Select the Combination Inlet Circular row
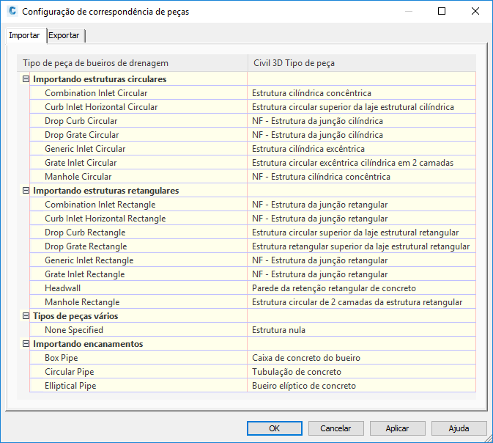493x443 pixels. (96, 93)
